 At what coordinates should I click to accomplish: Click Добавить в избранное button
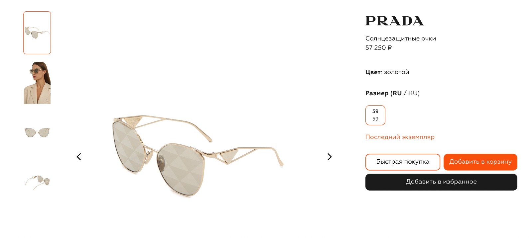click(x=441, y=182)
